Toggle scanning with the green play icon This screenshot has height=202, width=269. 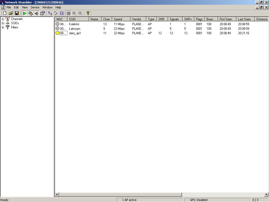click(x=24, y=13)
